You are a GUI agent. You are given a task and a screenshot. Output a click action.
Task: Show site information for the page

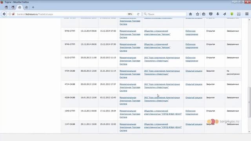pos(10,14)
